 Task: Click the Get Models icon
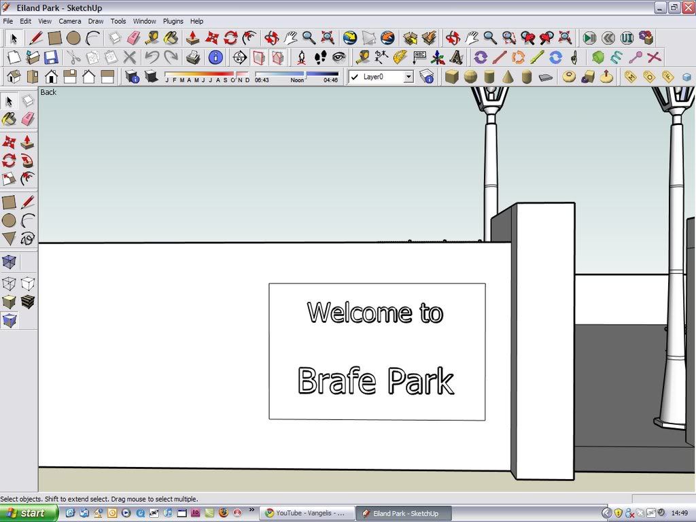tap(410, 38)
